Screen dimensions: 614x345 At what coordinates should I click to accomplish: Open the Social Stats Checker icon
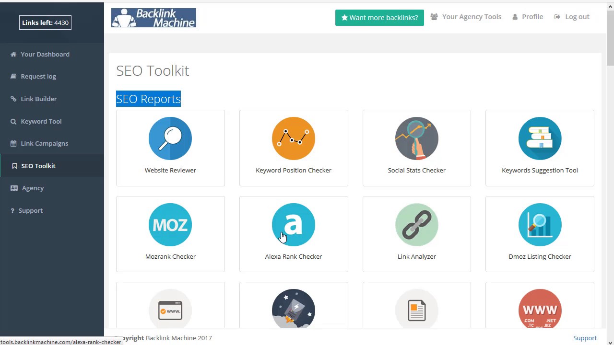416,138
